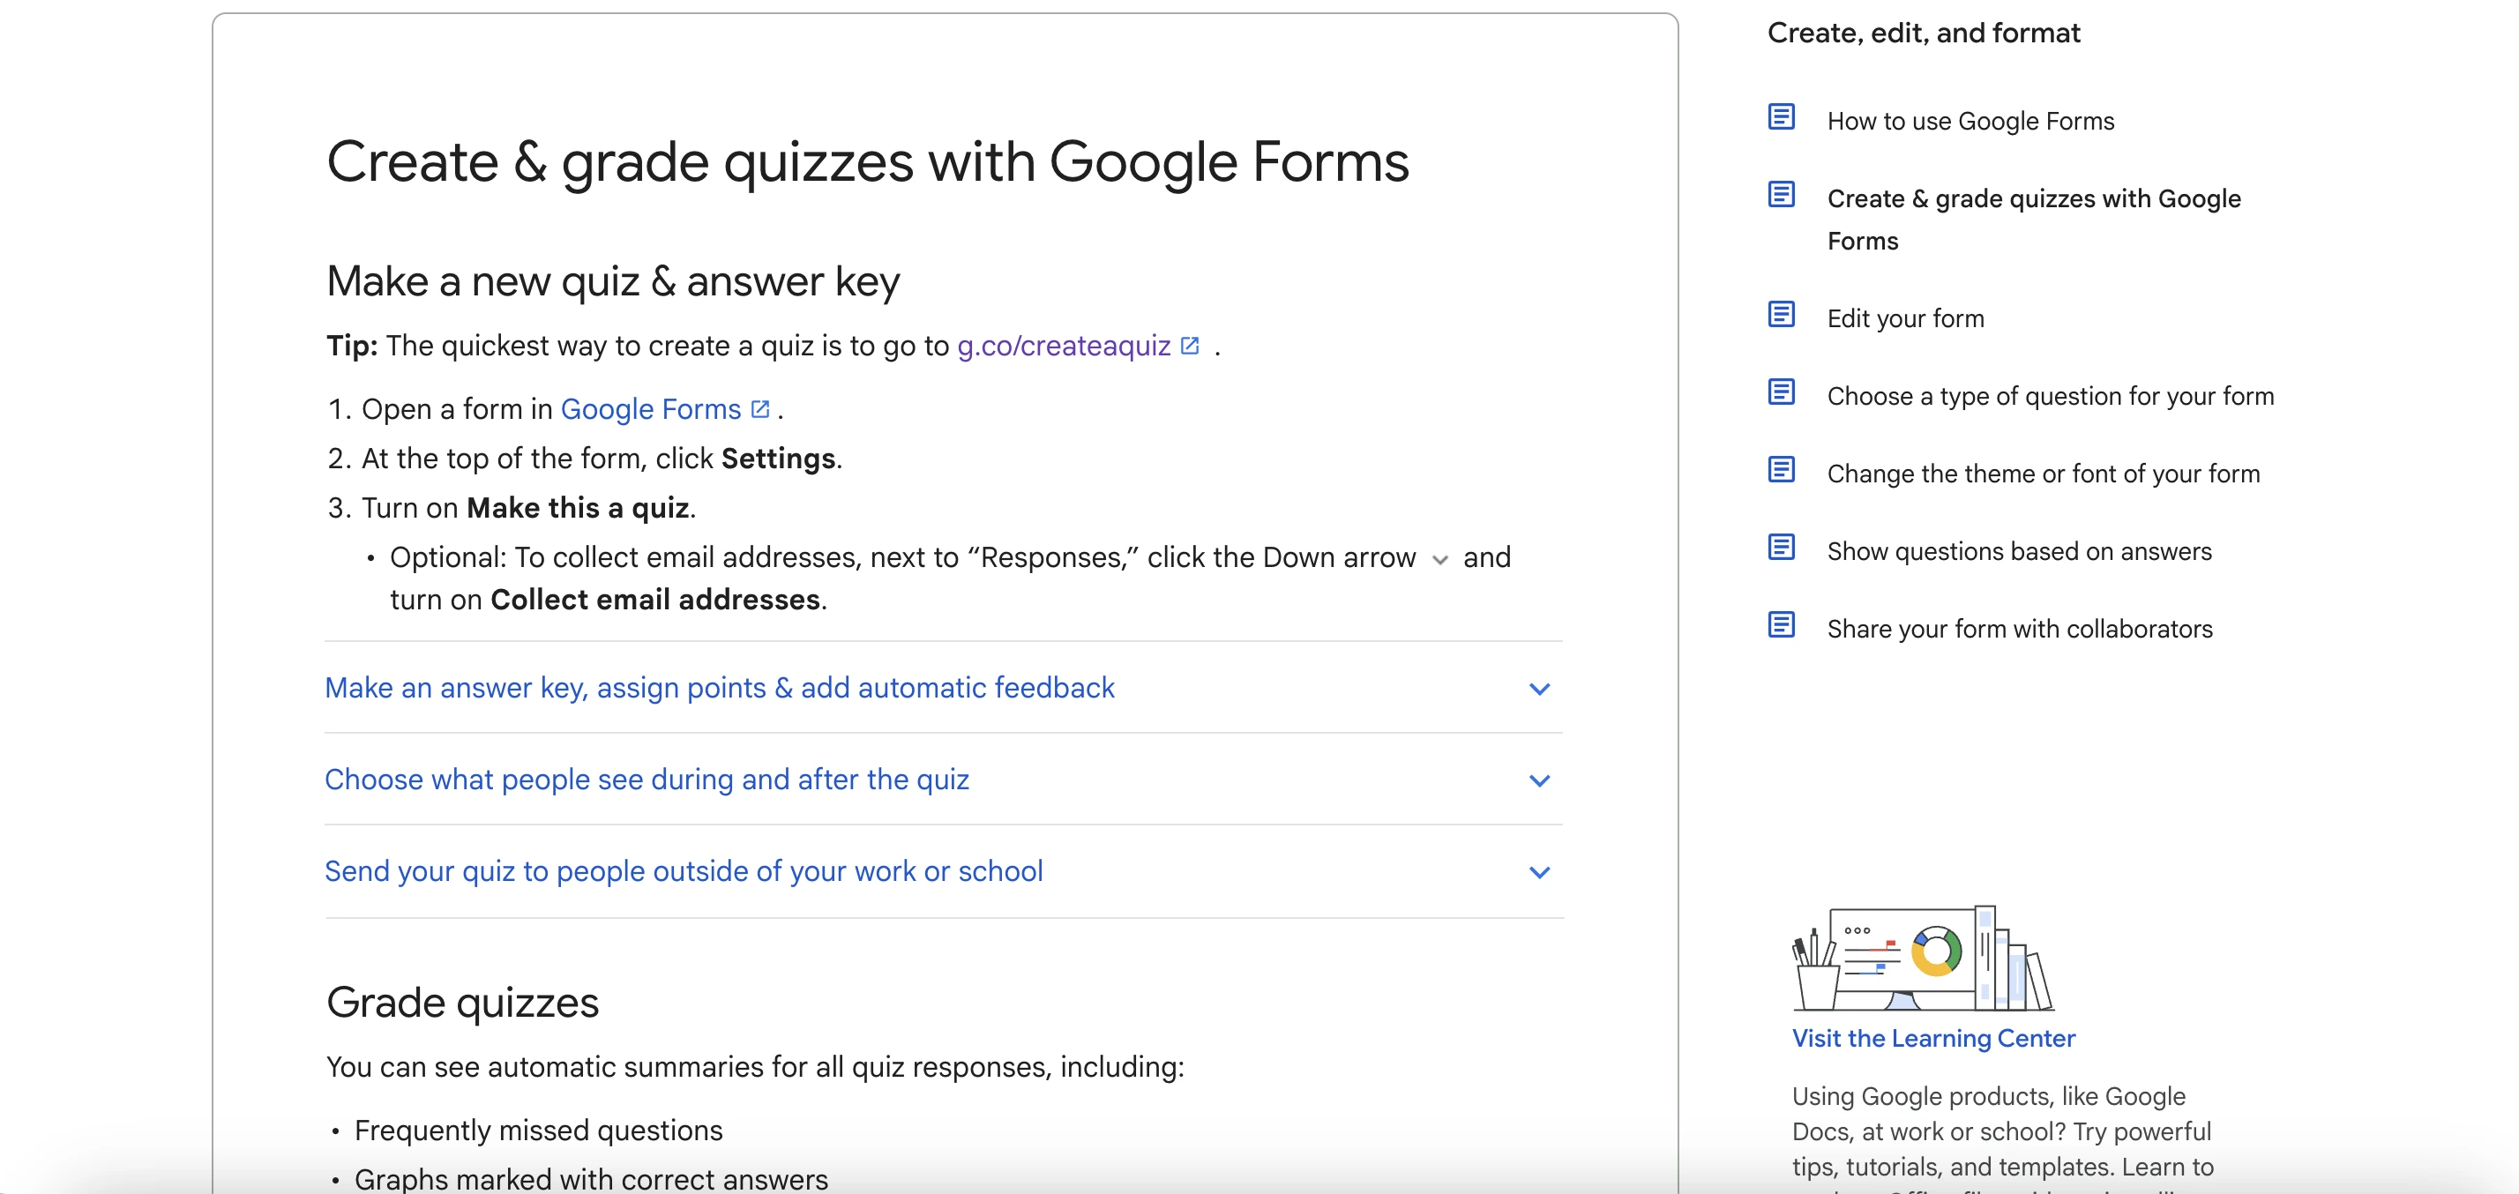Image resolution: width=2519 pixels, height=1194 pixels.
Task: Expand "Send your quiz to people outside of your work or school"
Action: 1539,871
